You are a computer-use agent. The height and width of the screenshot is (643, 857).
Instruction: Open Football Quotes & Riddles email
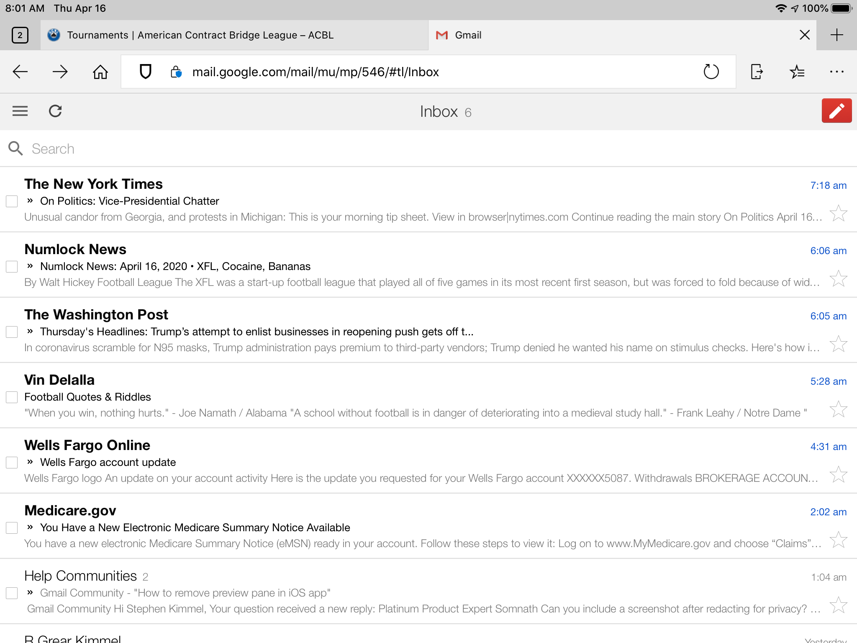coord(428,396)
